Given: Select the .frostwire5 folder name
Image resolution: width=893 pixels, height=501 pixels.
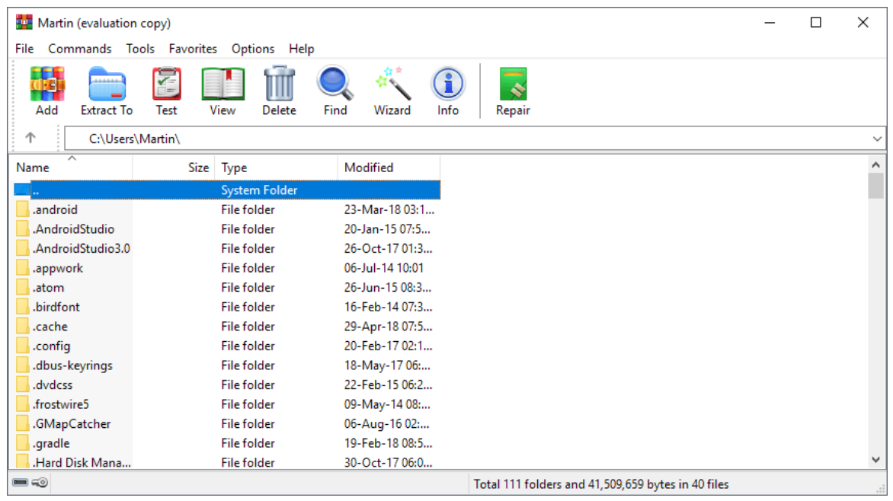Looking at the screenshot, I should pyautogui.click(x=61, y=404).
